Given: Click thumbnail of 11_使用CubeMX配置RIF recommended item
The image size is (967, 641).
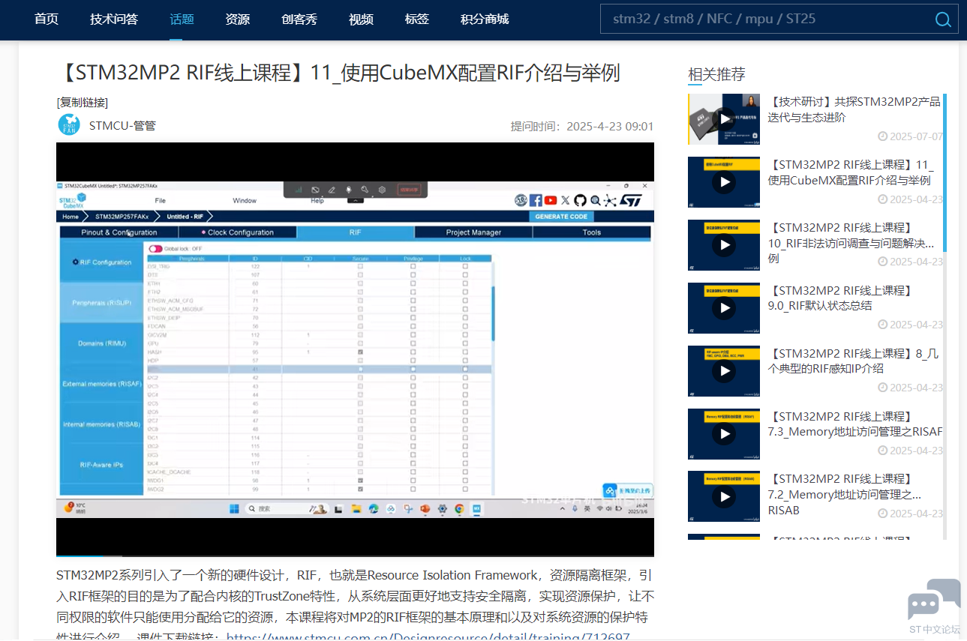Looking at the screenshot, I should coord(724,182).
